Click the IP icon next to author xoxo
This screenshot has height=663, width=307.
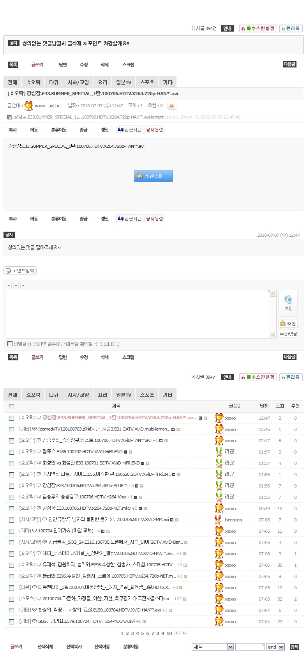51,106
